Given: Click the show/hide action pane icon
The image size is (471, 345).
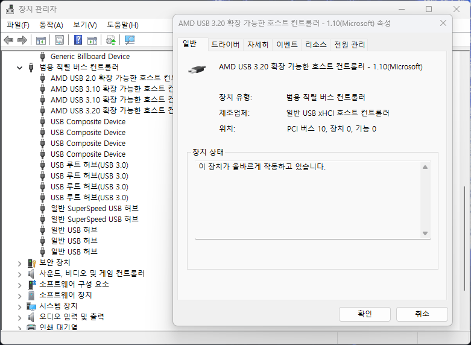Looking at the screenshot, I should (x=92, y=40).
